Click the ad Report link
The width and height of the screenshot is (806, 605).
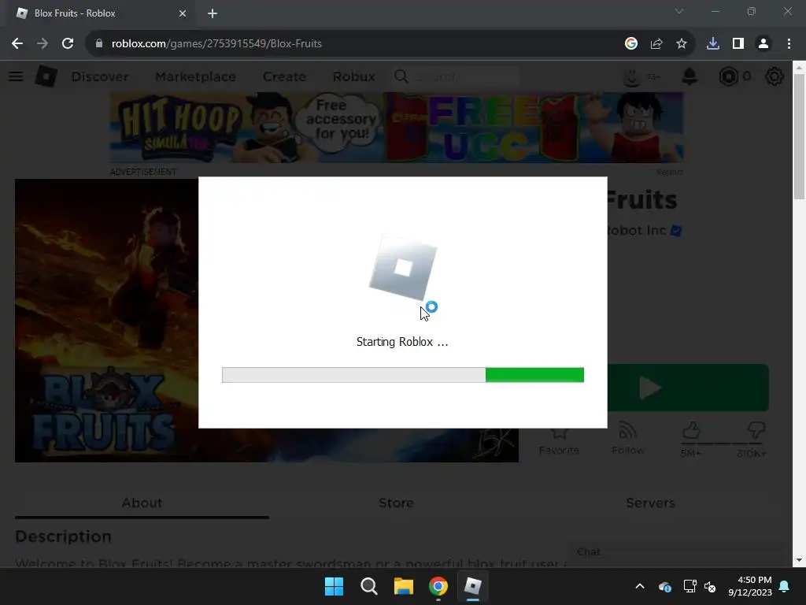669,172
